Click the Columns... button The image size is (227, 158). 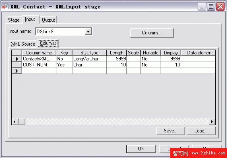tap(152, 33)
